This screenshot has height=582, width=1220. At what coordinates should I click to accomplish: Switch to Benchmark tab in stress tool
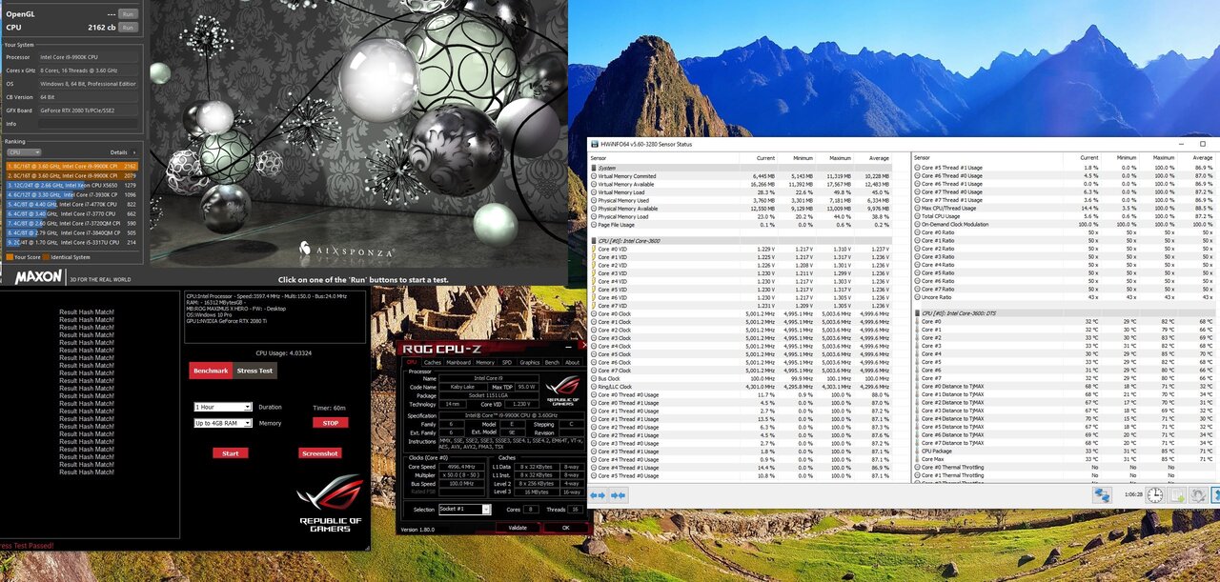pos(211,371)
